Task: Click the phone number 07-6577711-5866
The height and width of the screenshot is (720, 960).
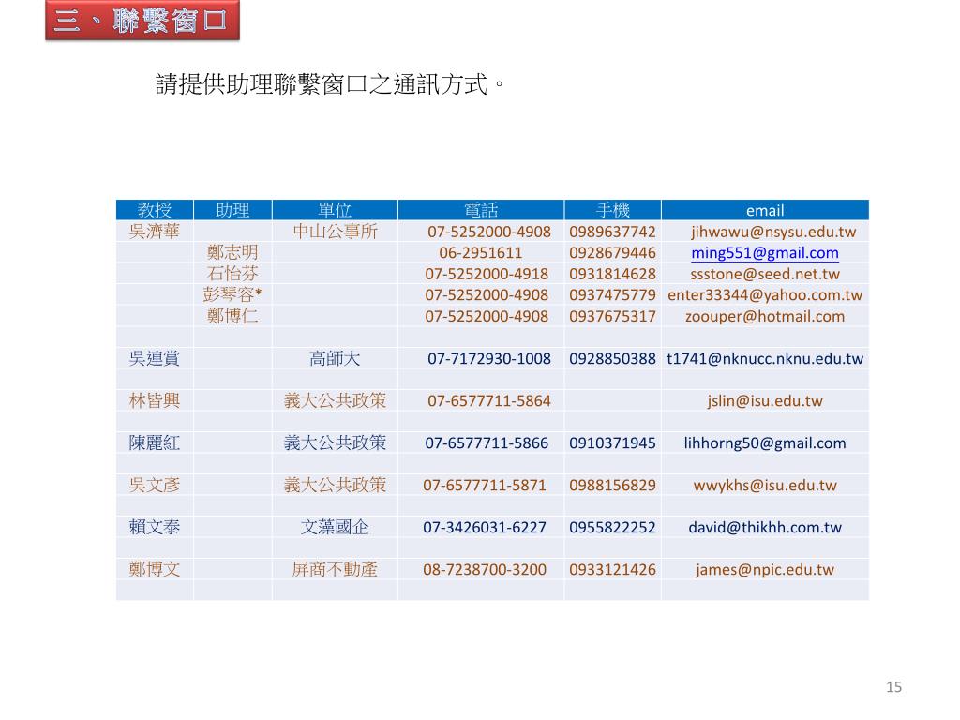Action: pos(487,443)
